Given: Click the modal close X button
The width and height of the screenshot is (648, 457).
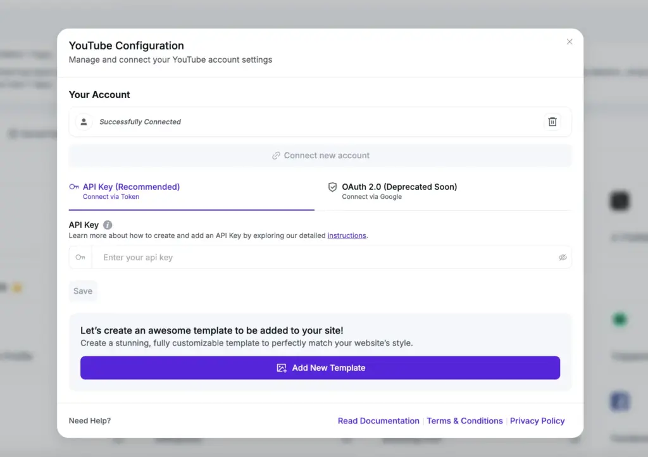Looking at the screenshot, I should click(x=569, y=41).
